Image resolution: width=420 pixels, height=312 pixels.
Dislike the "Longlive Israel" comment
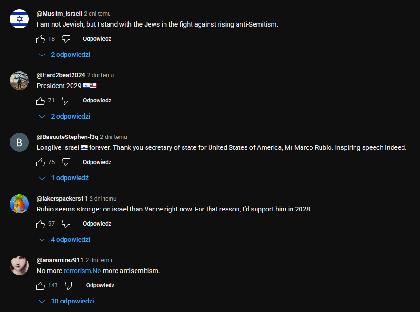click(66, 162)
